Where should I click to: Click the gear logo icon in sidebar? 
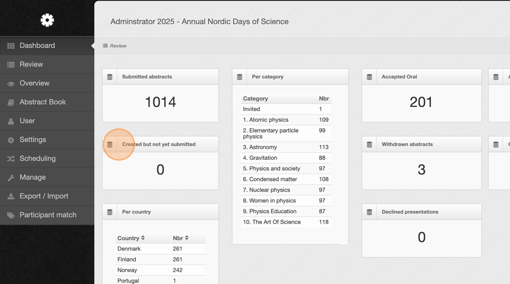[47, 20]
